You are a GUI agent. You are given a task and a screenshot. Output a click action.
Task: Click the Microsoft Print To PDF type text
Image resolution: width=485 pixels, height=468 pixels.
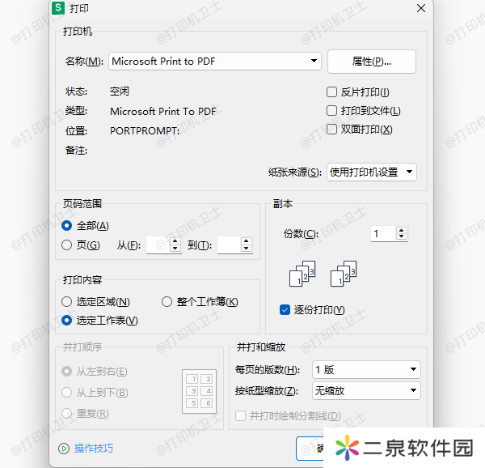(163, 111)
